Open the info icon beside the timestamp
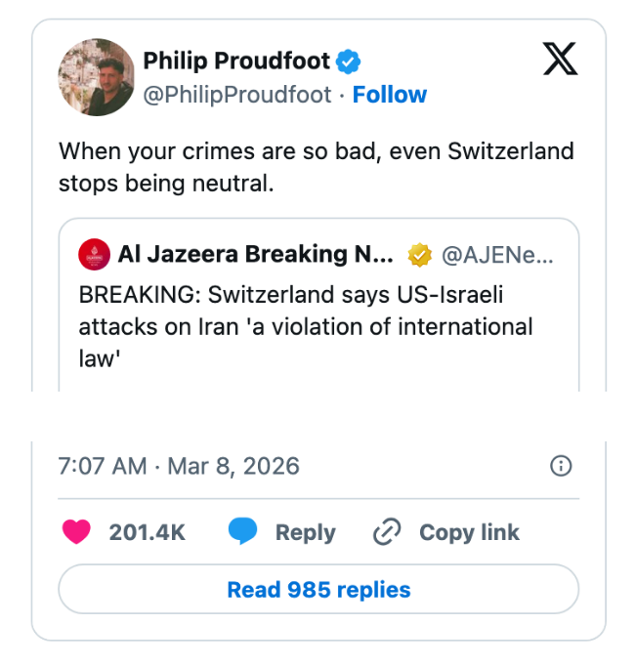The height and width of the screenshot is (666, 635). pyautogui.click(x=562, y=466)
